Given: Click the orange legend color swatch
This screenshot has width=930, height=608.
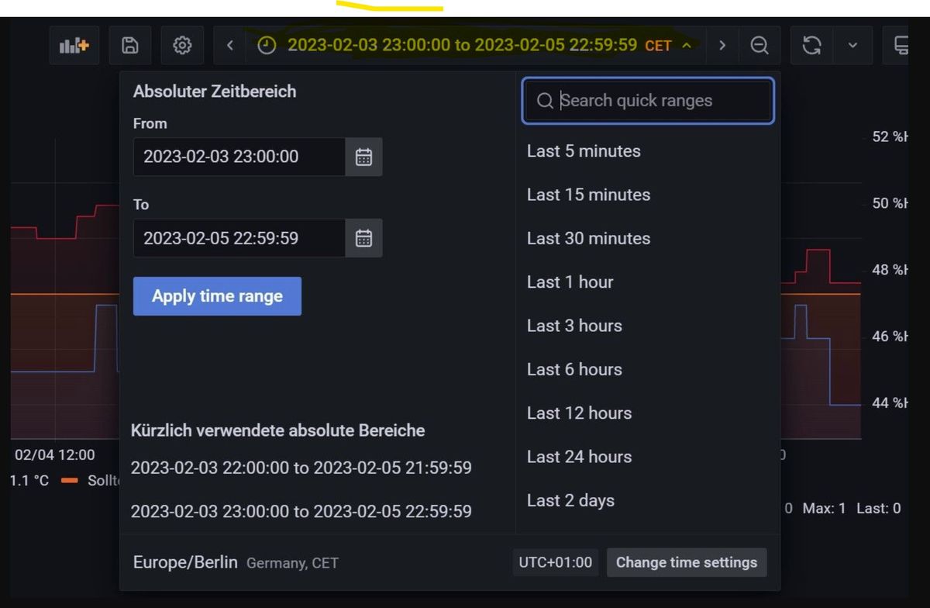Looking at the screenshot, I should tap(70, 481).
